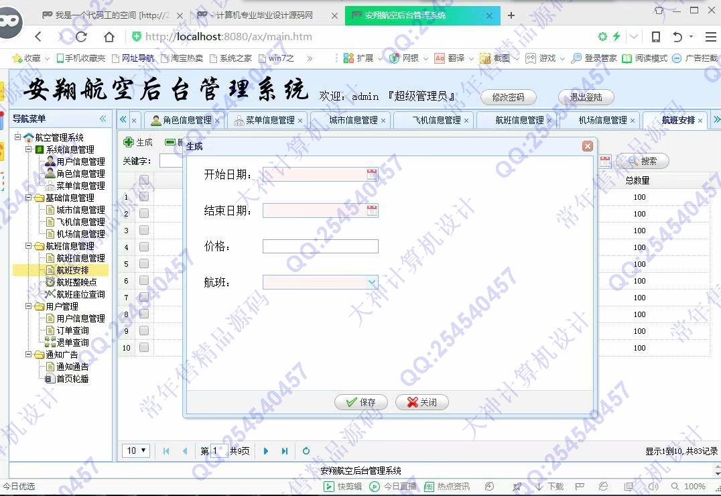Toggle the select-all header checkbox

[x=144, y=180]
